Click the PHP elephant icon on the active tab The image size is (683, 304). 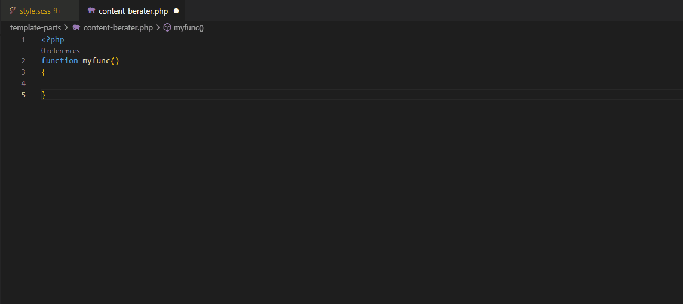(x=91, y=10)
